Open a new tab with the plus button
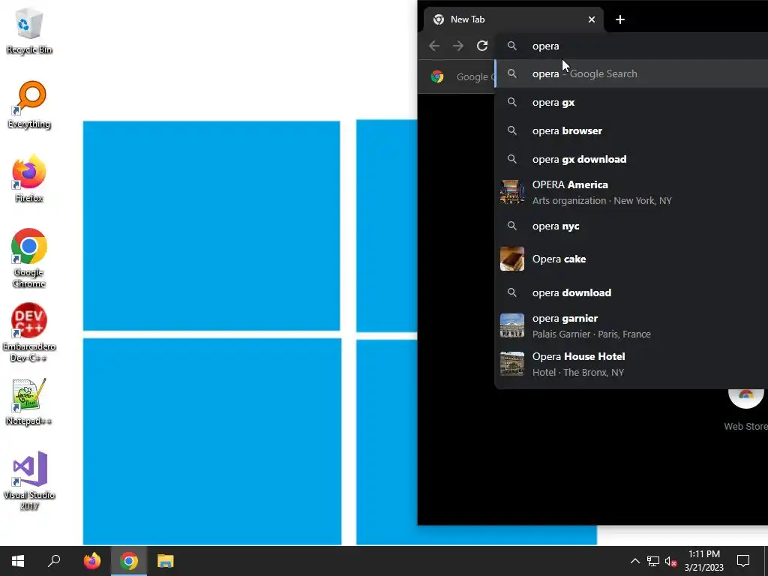768x576 pixels. pyautogui.click(x=620, y=19)
